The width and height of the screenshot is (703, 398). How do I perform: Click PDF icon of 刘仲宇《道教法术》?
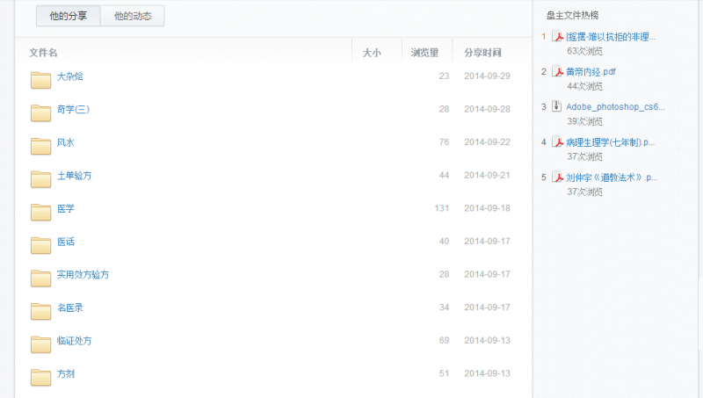[x=557, y=177]
